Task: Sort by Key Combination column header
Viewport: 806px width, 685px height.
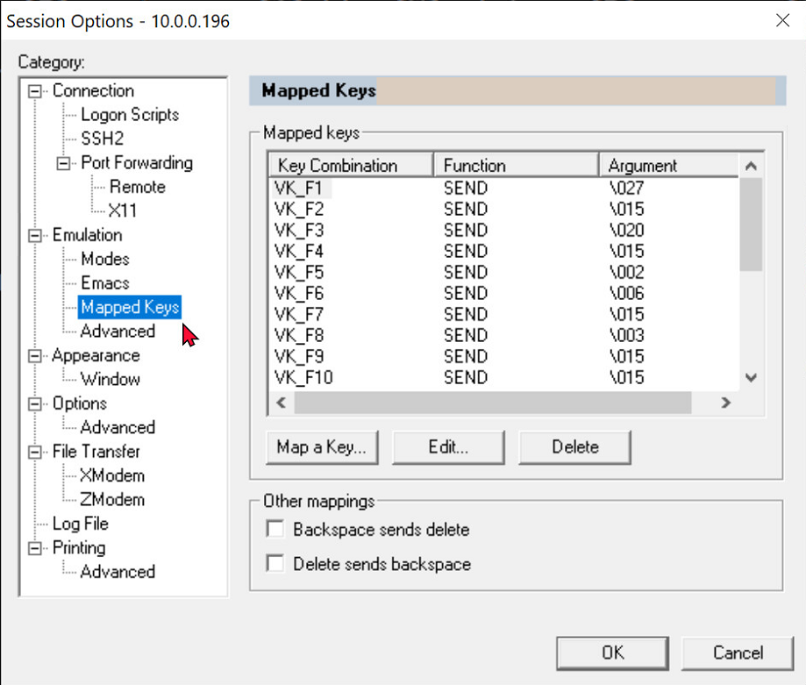Action: (x=351, y=166)
